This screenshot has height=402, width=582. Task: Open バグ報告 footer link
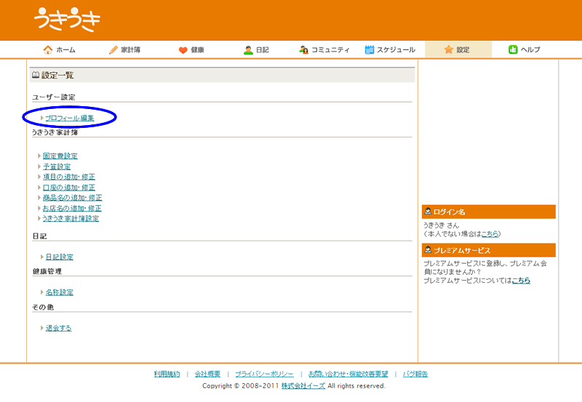point(415,374)
